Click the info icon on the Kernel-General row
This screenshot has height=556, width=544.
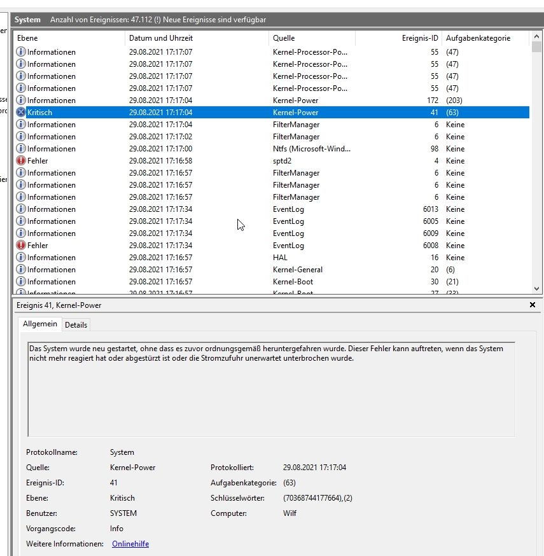tap(21, 269)
